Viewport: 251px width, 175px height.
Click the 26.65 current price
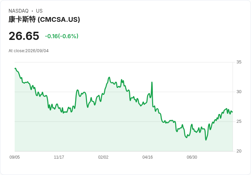[24, 36]
